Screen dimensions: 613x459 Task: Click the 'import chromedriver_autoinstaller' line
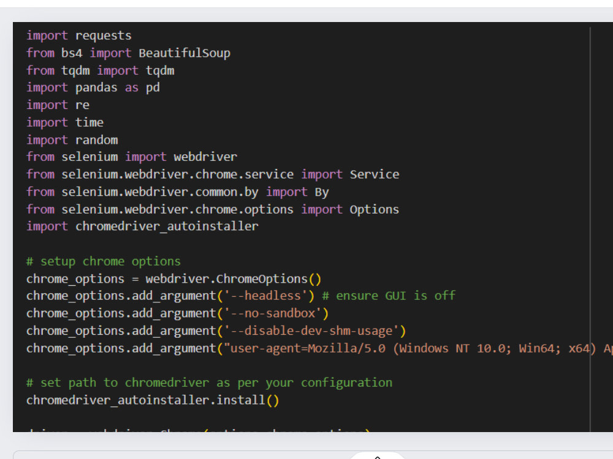click(x=142, y=226)
